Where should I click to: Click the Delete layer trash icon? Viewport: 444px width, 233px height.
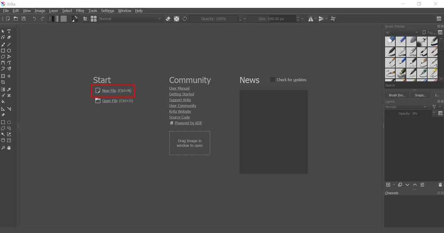(x=440, y=184)
